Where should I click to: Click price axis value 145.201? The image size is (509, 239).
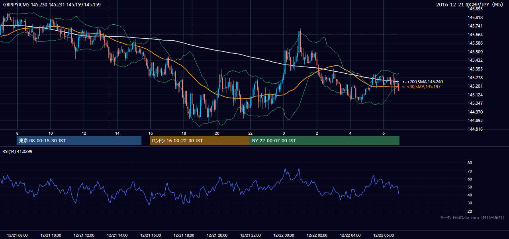(475, 86)
